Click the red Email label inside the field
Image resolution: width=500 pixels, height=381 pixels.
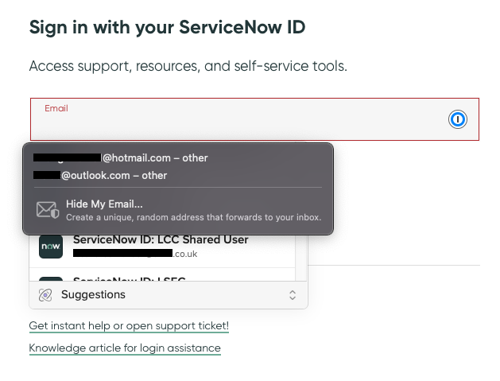coord(56,108)
